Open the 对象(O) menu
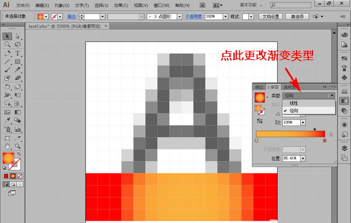The image size is (351, 223). pos(62,5)
